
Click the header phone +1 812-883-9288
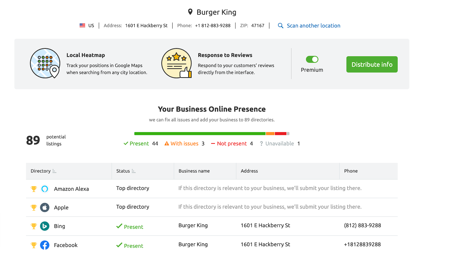click(213, 25)
